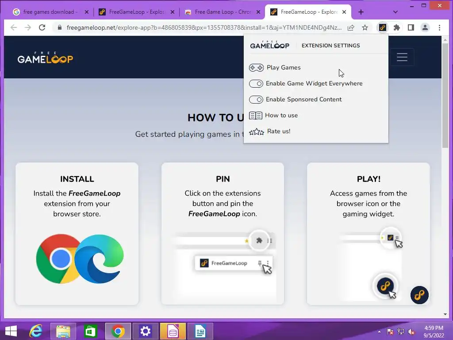The width and height of the screenshot is (453, 340).
Task: Open the gear settings app in taskbar
Action: point(145,331)
